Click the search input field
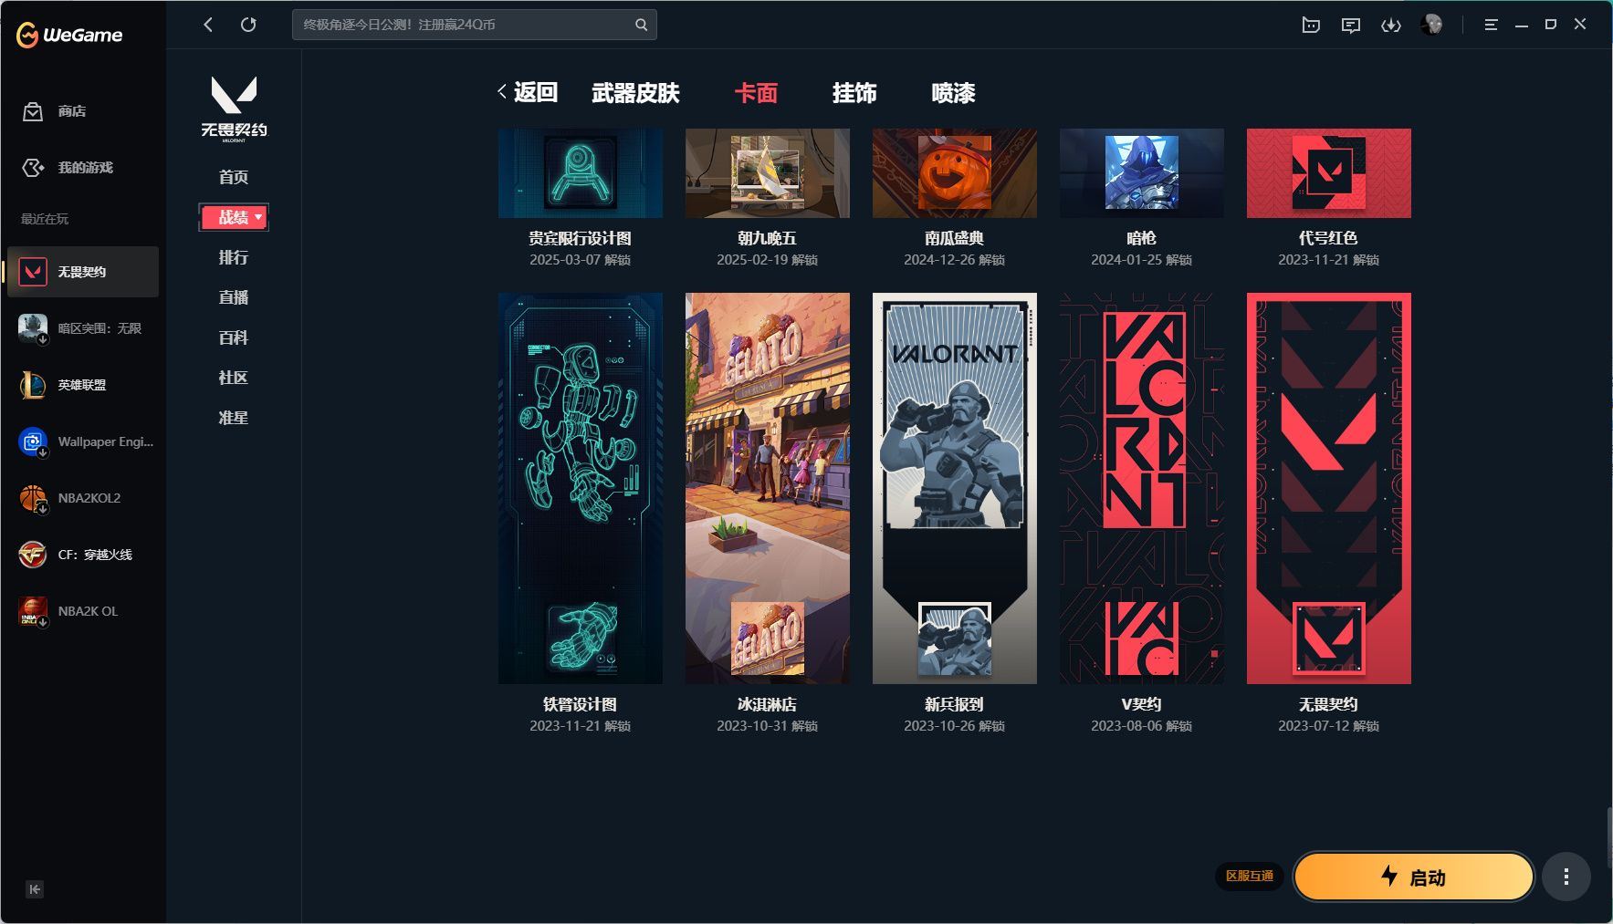 [456, 25]
